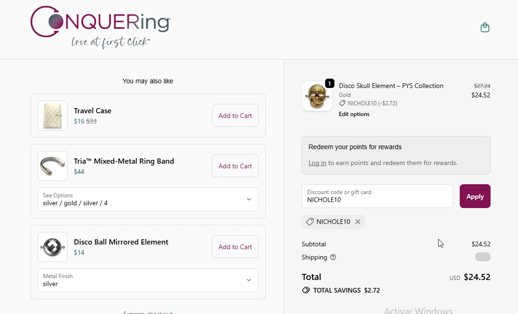
Task: Click the Gold variant label under Disco Skull
Action: pyautogui.click(x=345, y=95)
